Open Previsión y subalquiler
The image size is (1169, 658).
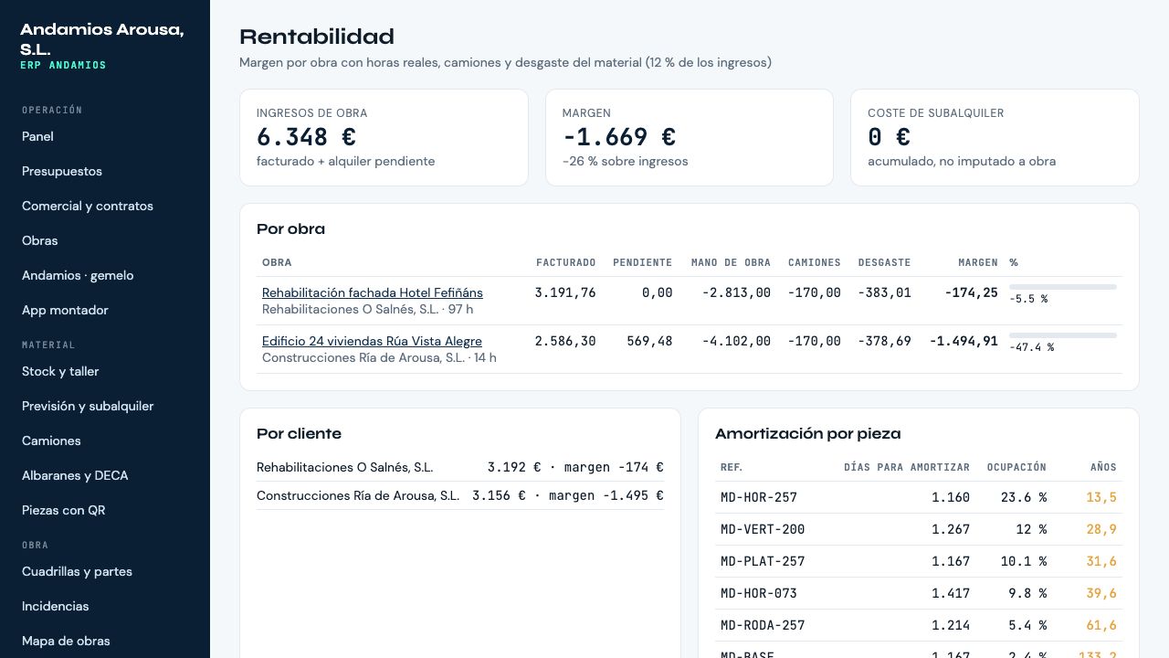pyautogui.click(x=88, y=406)
